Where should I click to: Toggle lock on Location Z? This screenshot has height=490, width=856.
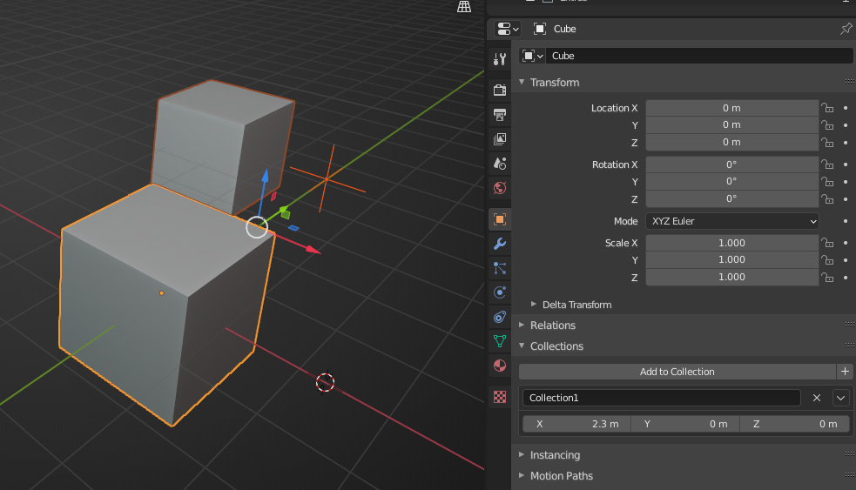(827, 143)
